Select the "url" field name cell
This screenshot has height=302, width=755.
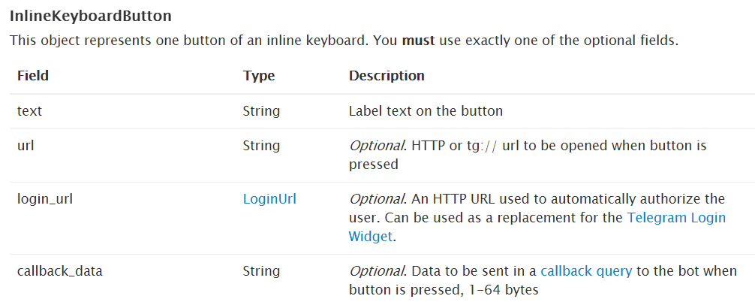26,146
